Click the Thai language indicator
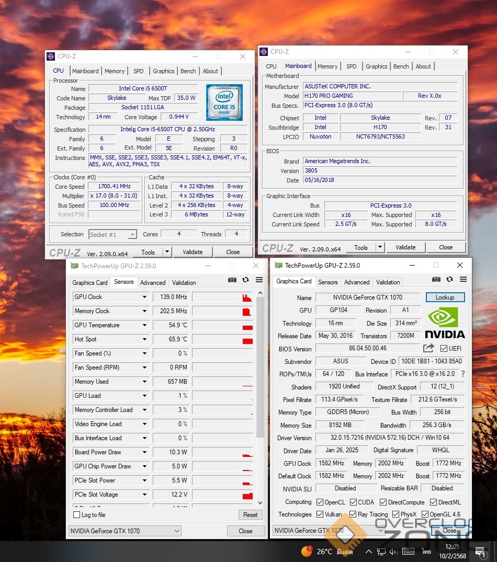This screenshot has width=497, height=562. 426,551
